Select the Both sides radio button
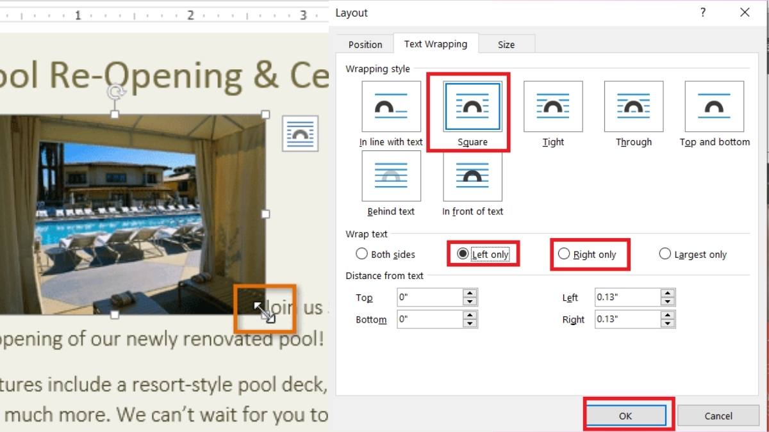The width and height of the screenshot is (769, 432). [x=361, y=254]
